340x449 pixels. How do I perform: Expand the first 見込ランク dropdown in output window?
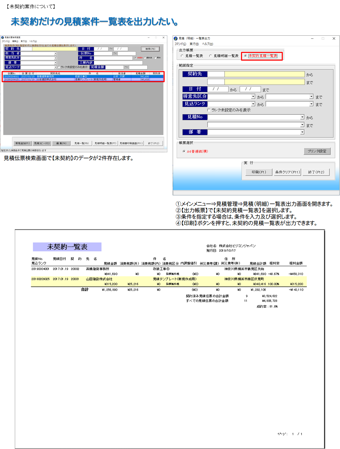253,104
